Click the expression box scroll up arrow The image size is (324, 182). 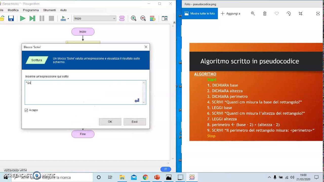[144, 83]
